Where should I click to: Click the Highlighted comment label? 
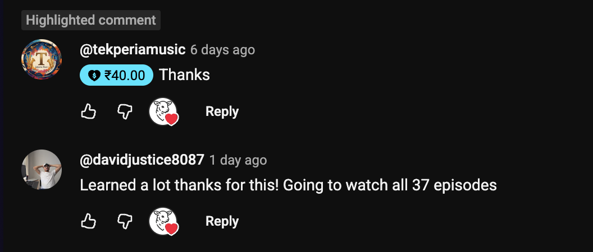tap(91, 20)
